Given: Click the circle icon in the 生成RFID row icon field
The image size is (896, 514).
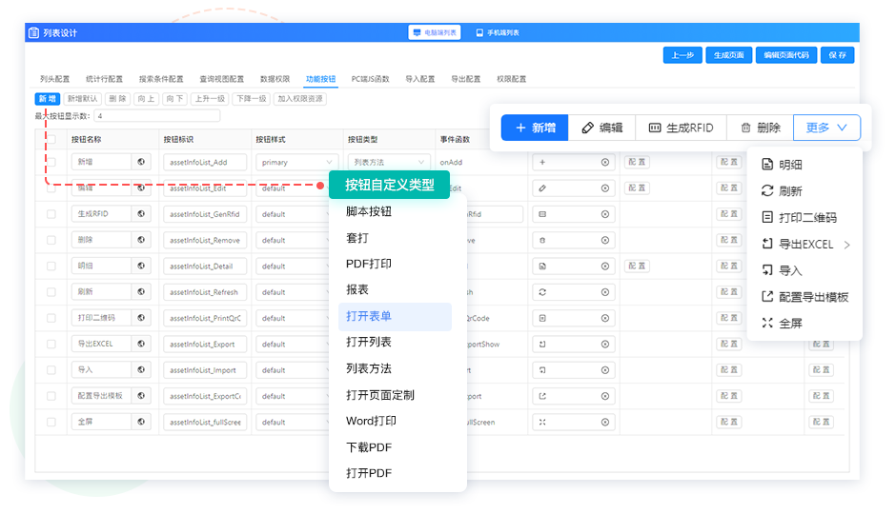Looking at the screenshot, I should 605,214.
